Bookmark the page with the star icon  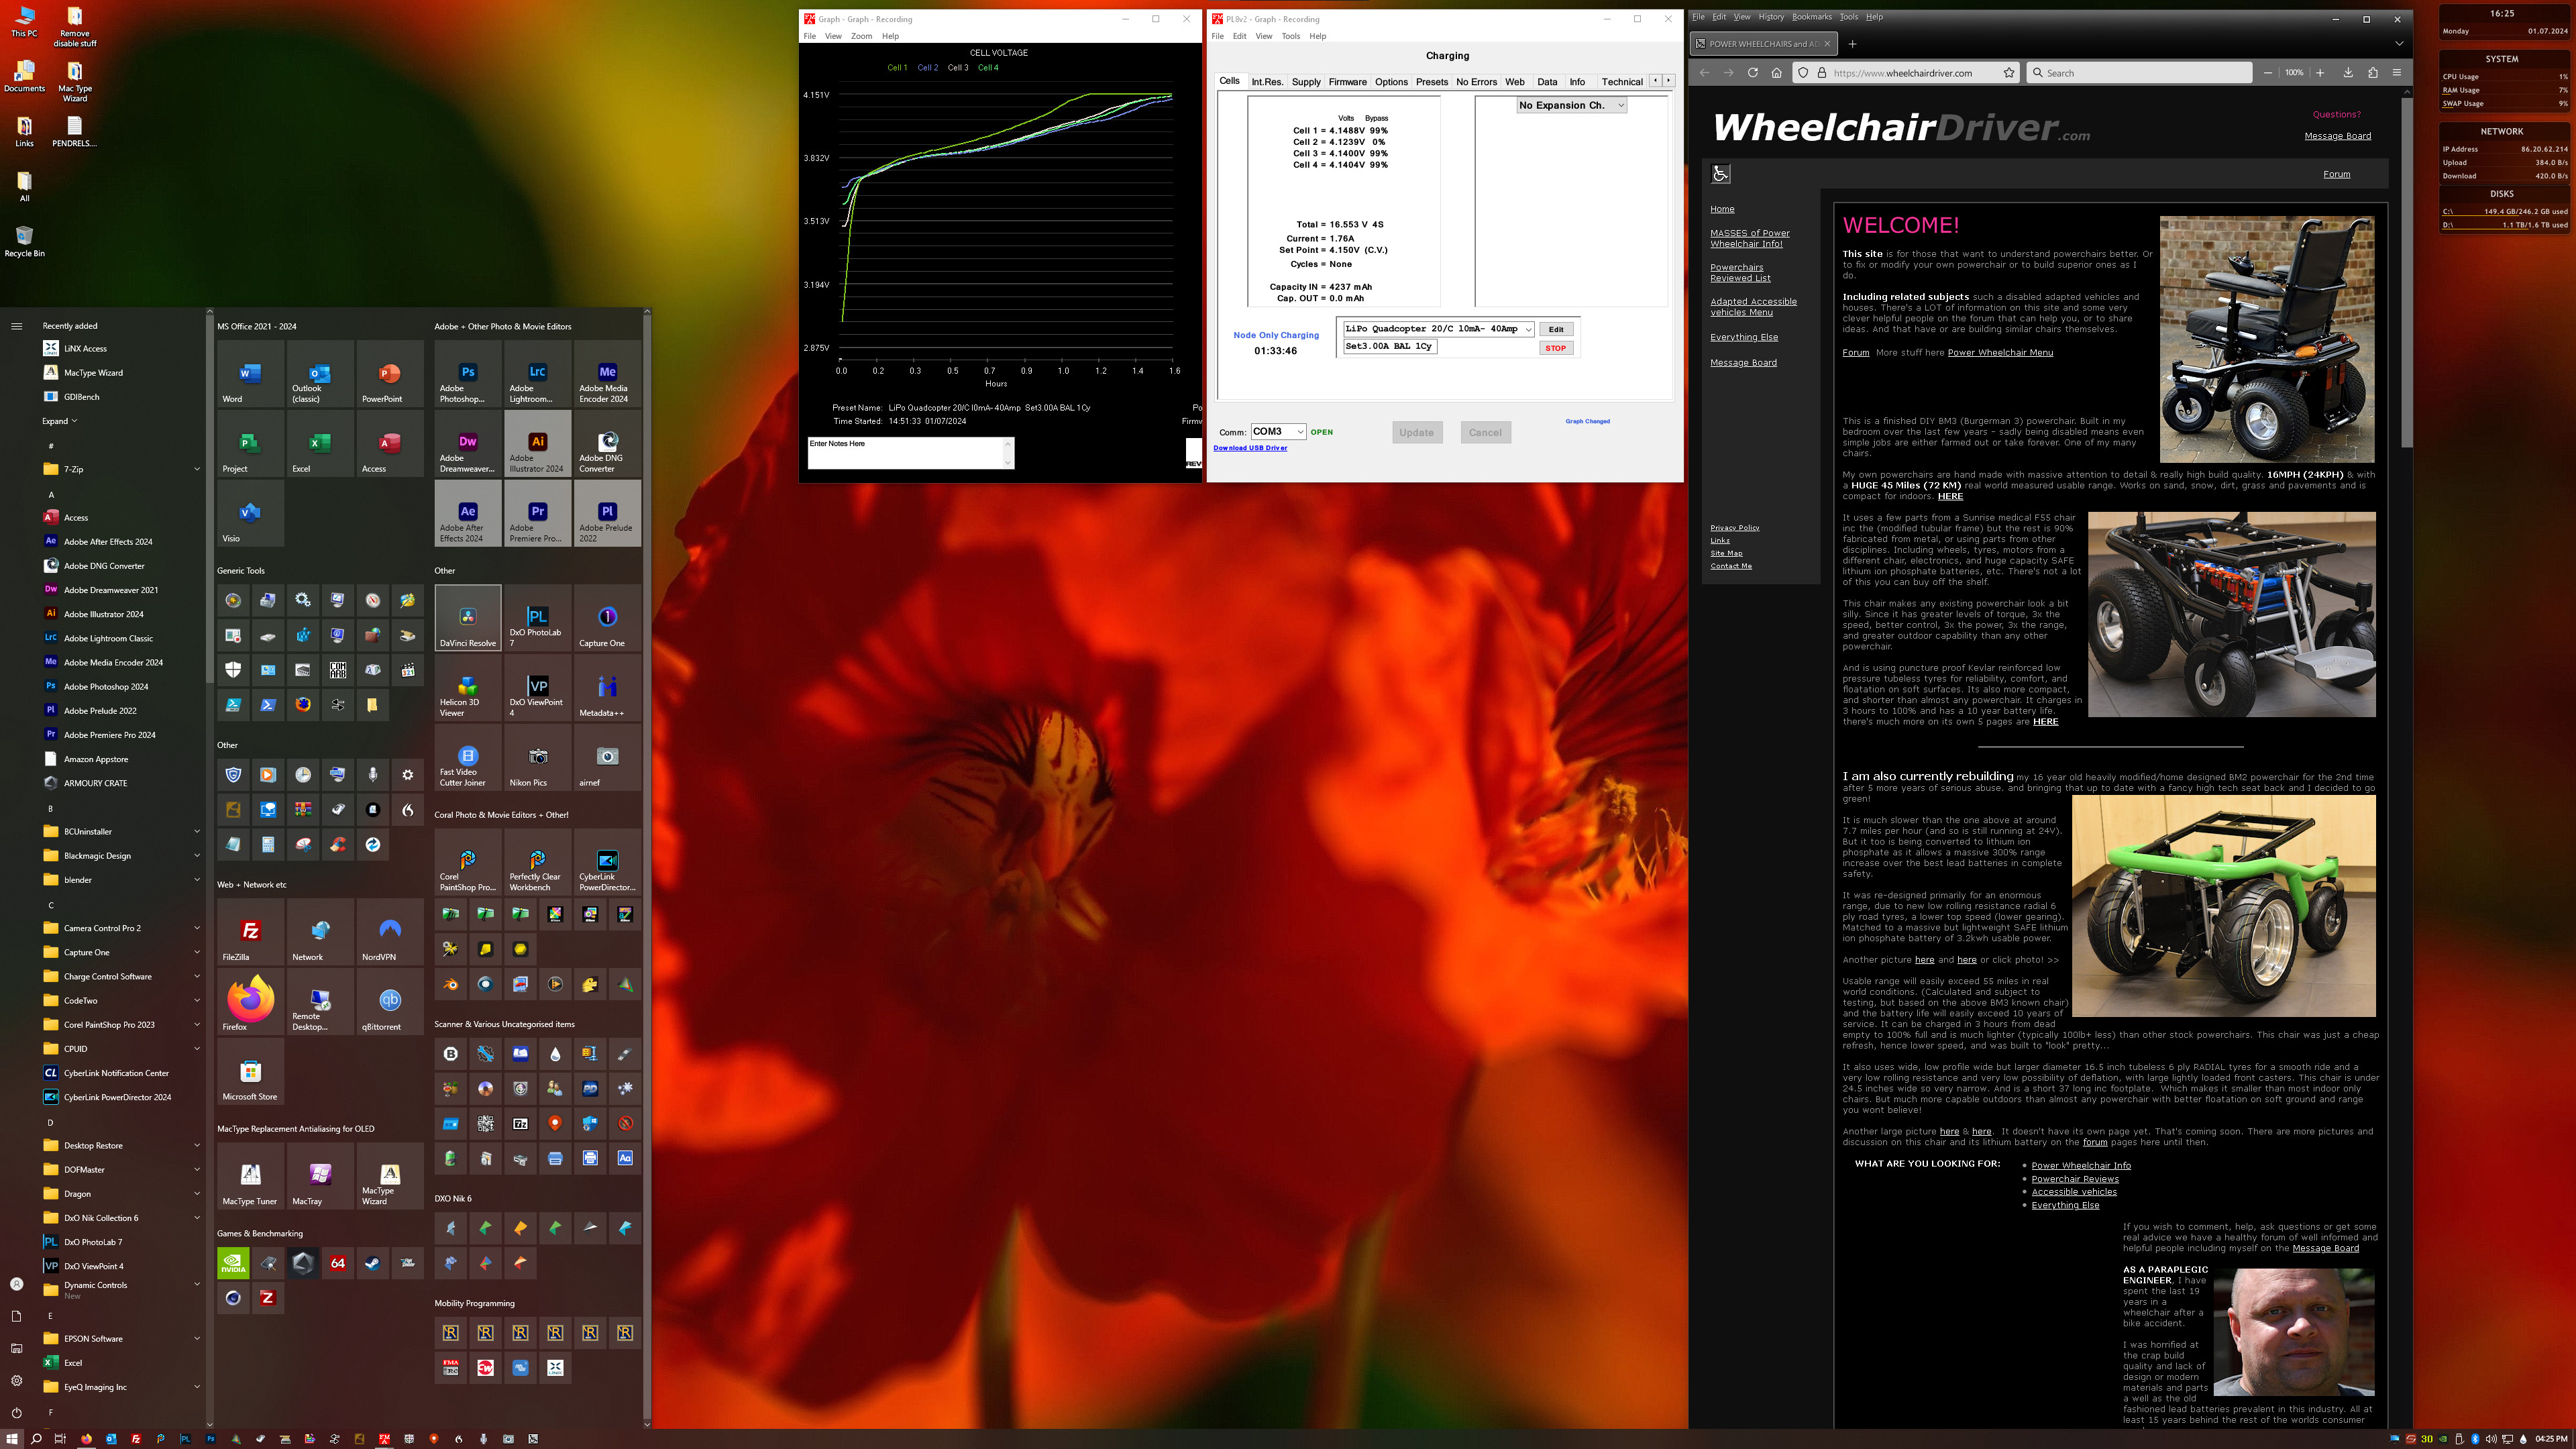click(x=2008, y=73)
